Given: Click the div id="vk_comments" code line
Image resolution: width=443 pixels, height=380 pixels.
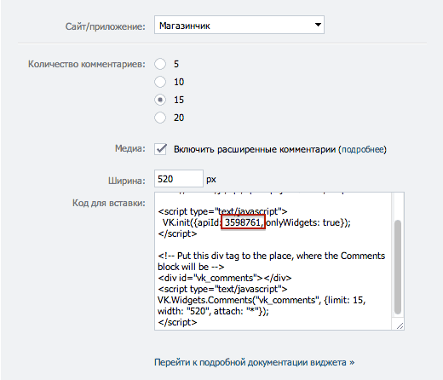Looking at the screenshot, I should click(x=225, y=278).
